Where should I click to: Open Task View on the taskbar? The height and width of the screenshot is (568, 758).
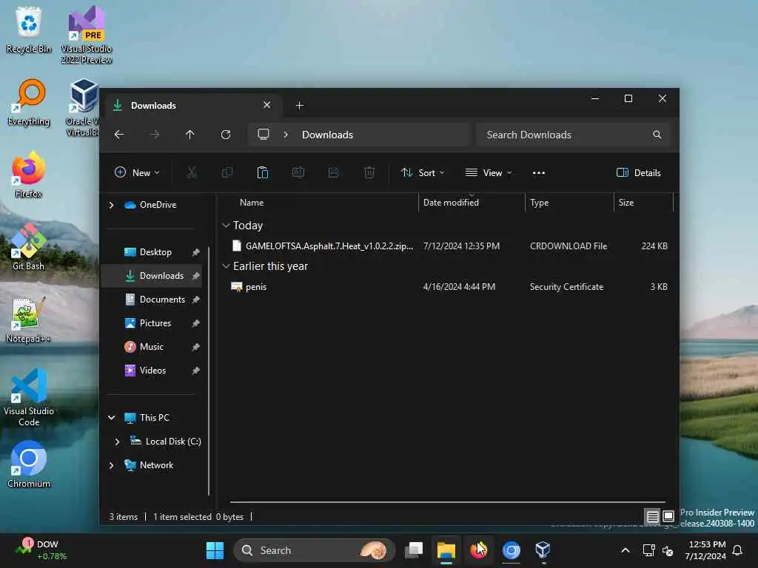click(x=414, y=550)
